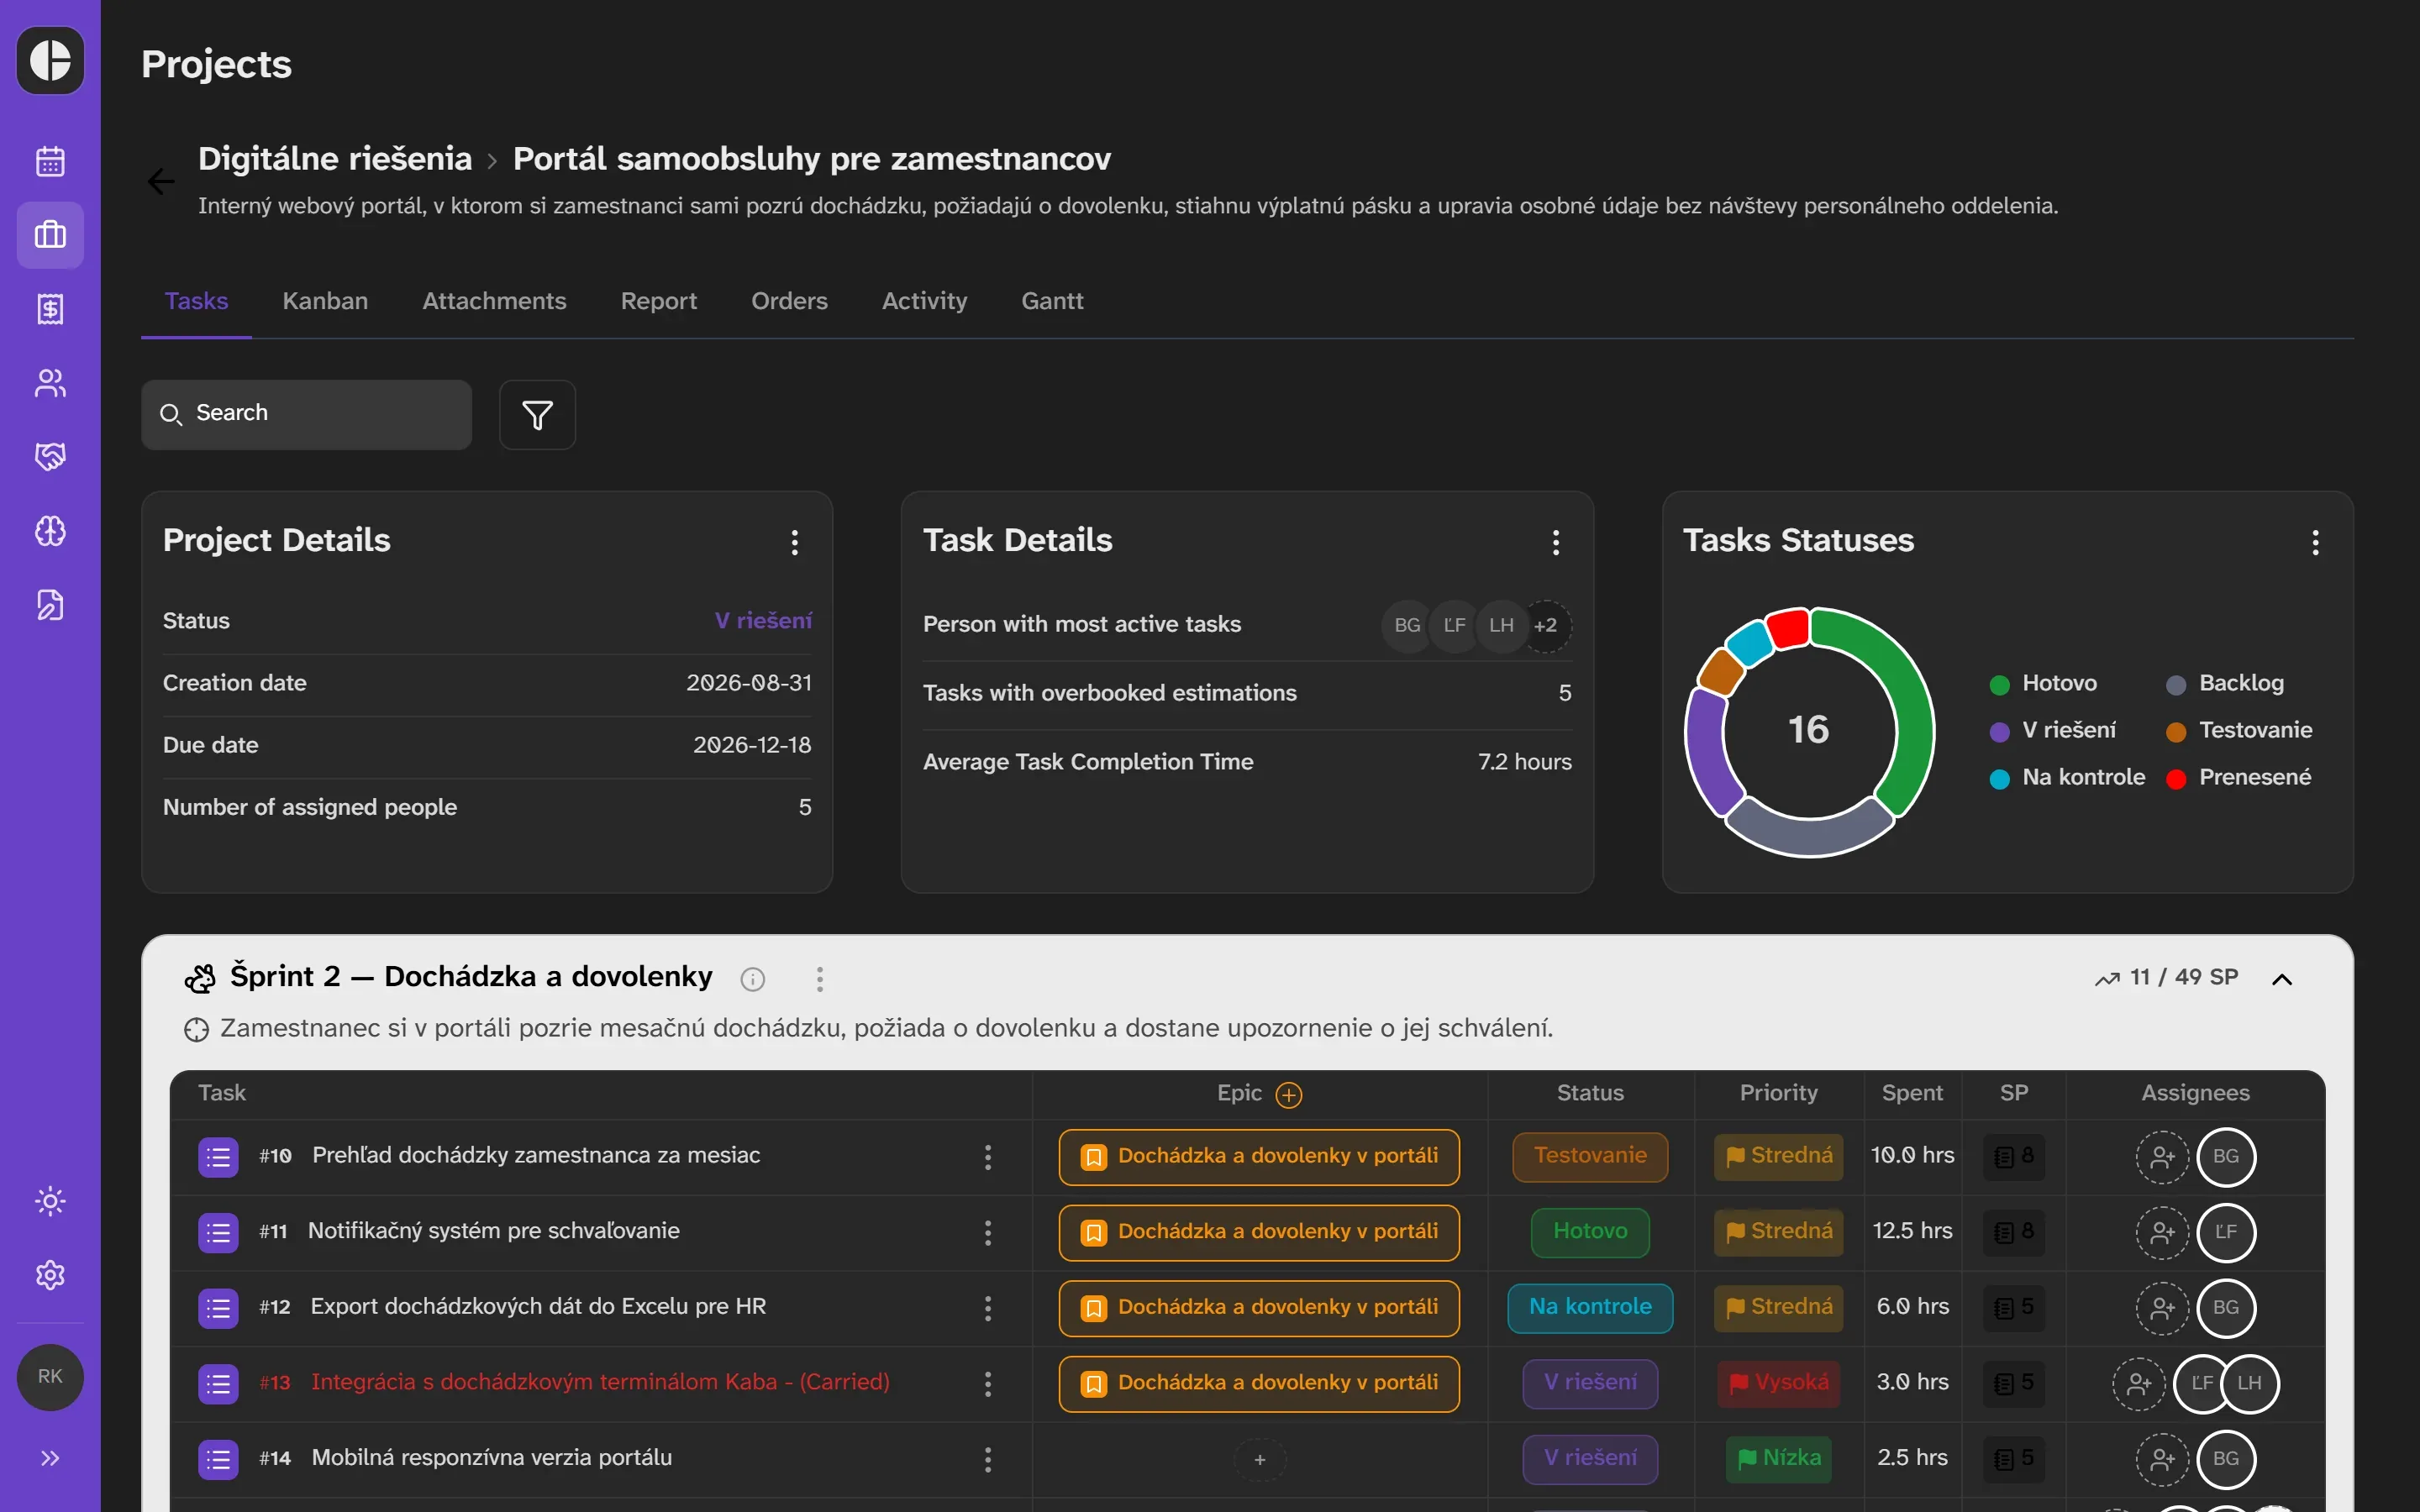Collapse the Šprint 2 section chevron
This screenshot has height=1512, width=2420.
point(2281,979)
